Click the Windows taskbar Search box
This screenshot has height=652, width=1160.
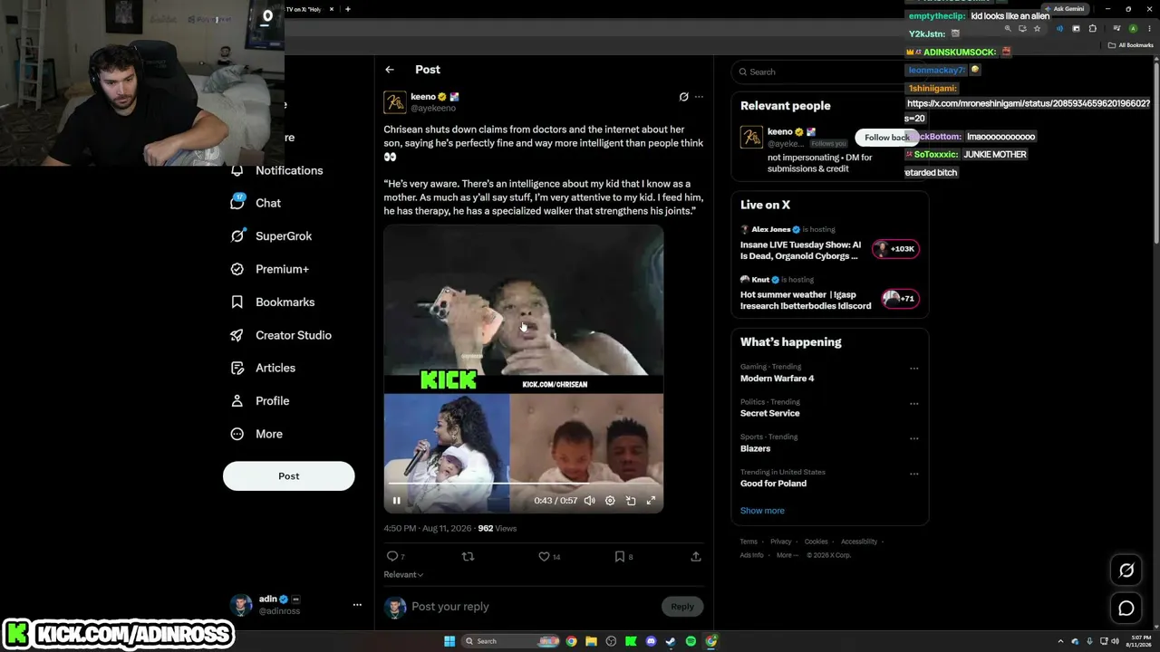(512, 641)
